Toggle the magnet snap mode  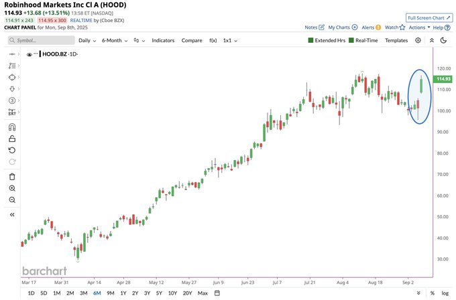12,127
